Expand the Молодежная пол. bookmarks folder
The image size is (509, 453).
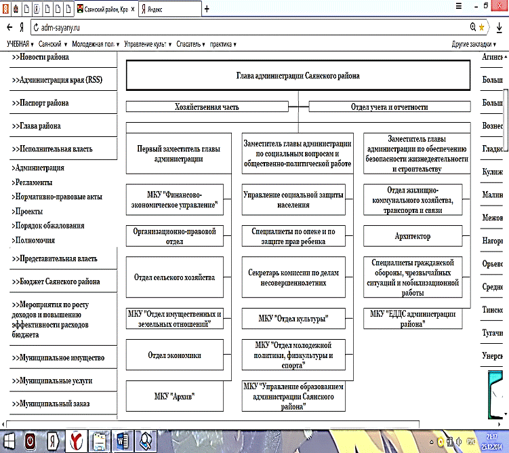[96, 44]
